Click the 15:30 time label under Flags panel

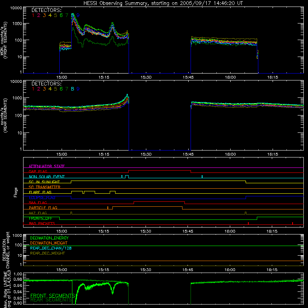[x=146, y=231]
